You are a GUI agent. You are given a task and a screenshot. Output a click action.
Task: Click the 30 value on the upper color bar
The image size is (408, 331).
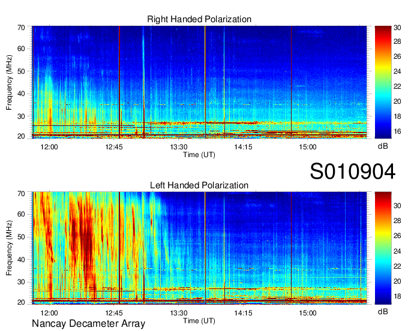397,28
